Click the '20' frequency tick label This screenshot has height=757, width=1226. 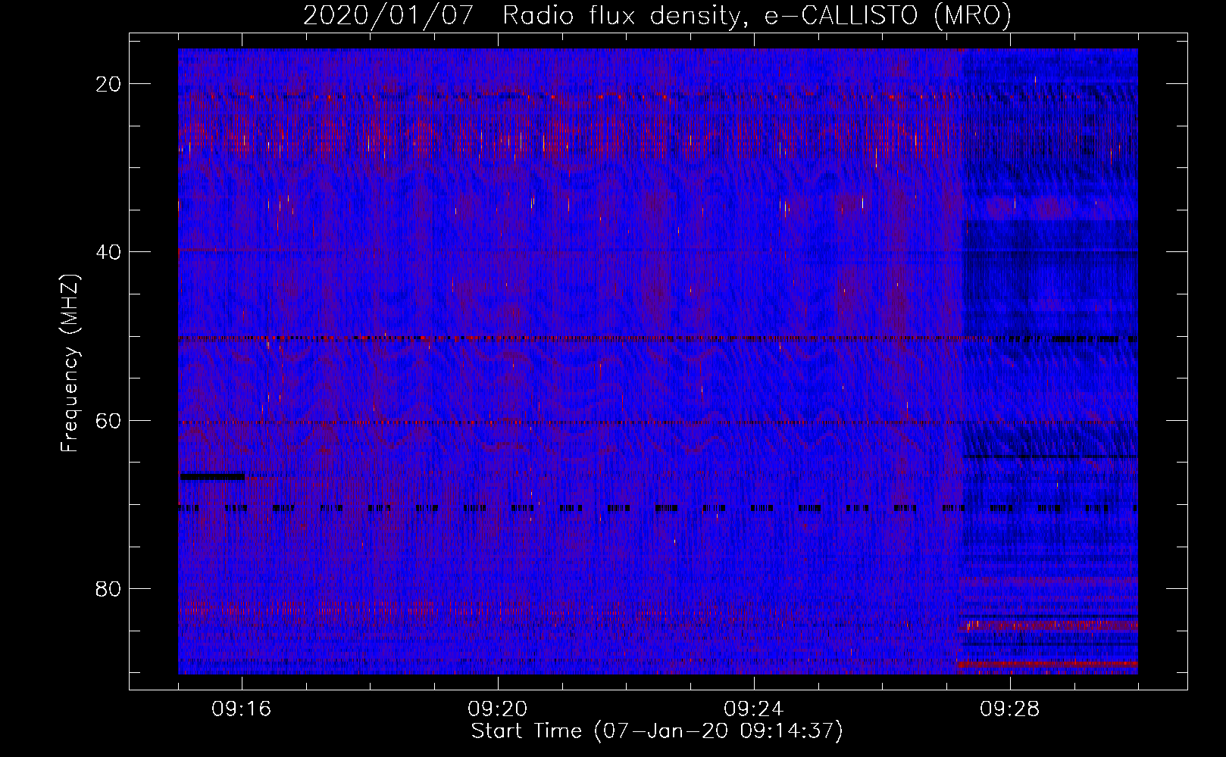pyautogui.click(x=108, y=84)
